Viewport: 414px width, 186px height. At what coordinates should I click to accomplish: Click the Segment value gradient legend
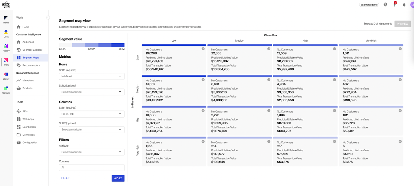pos(91,45)
